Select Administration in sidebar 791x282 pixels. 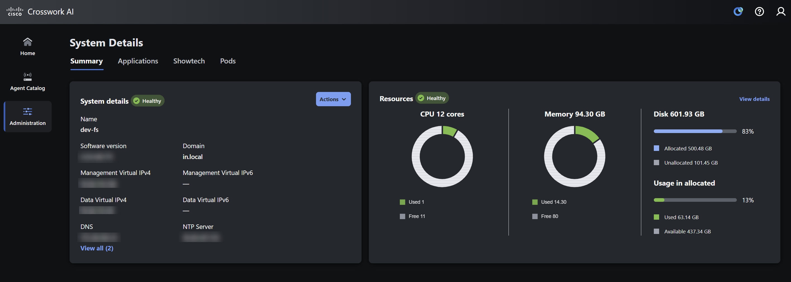click(28, 117)
